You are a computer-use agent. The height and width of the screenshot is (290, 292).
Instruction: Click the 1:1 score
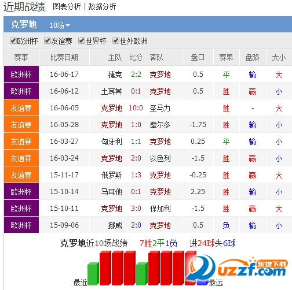coord(136,142)
